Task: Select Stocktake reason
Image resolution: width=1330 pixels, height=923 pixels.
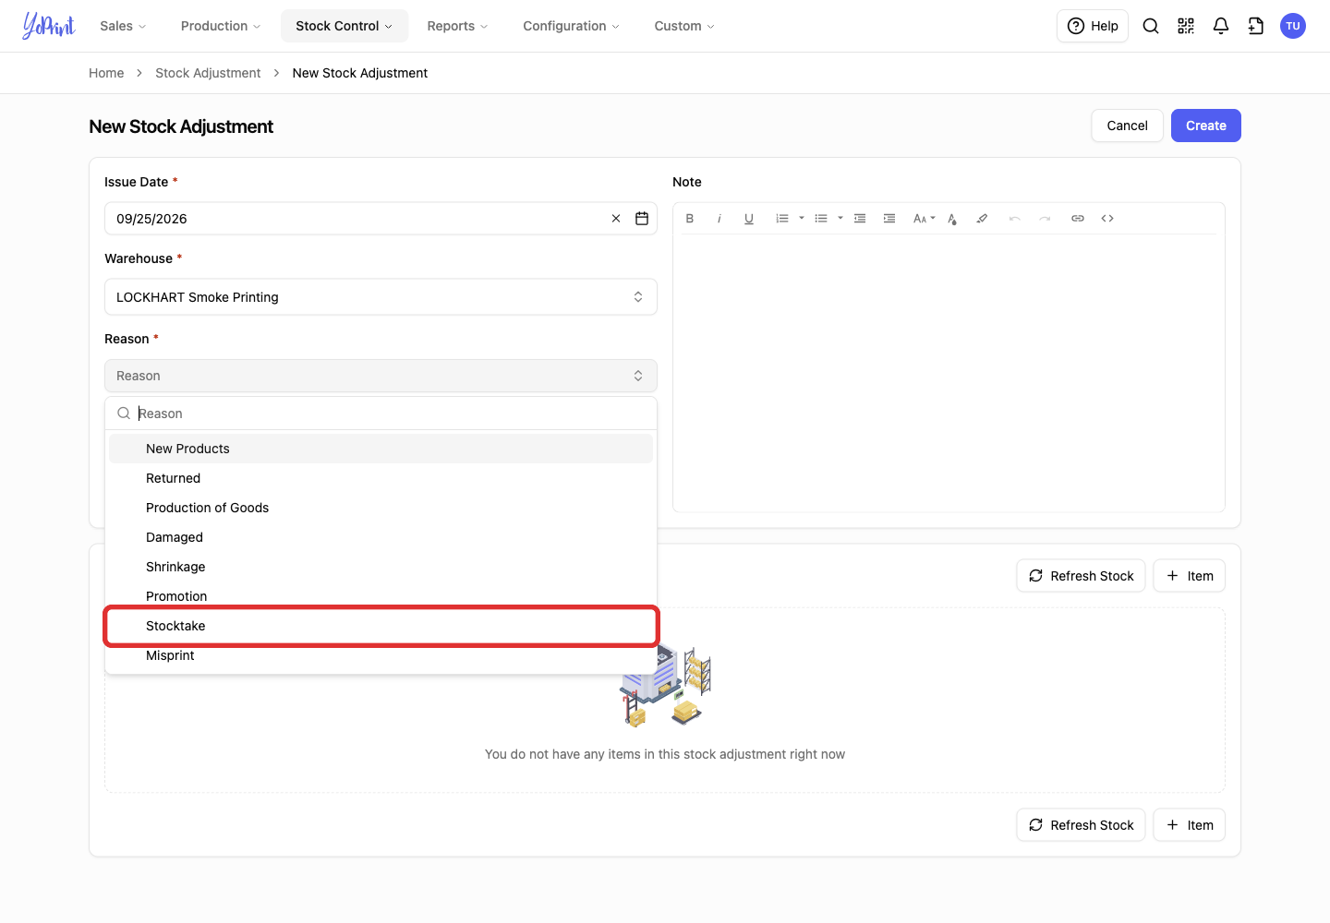Action: 381,626
